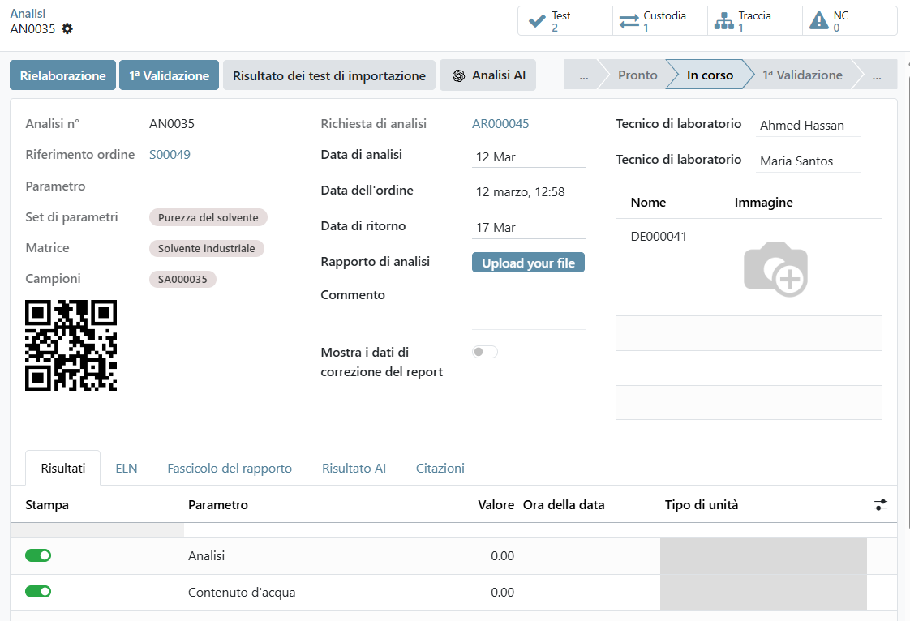Screen dimensions: 910x621
Task: Toggle Stampa switch for Contenuto d'acqua
Action: point(38,592)
